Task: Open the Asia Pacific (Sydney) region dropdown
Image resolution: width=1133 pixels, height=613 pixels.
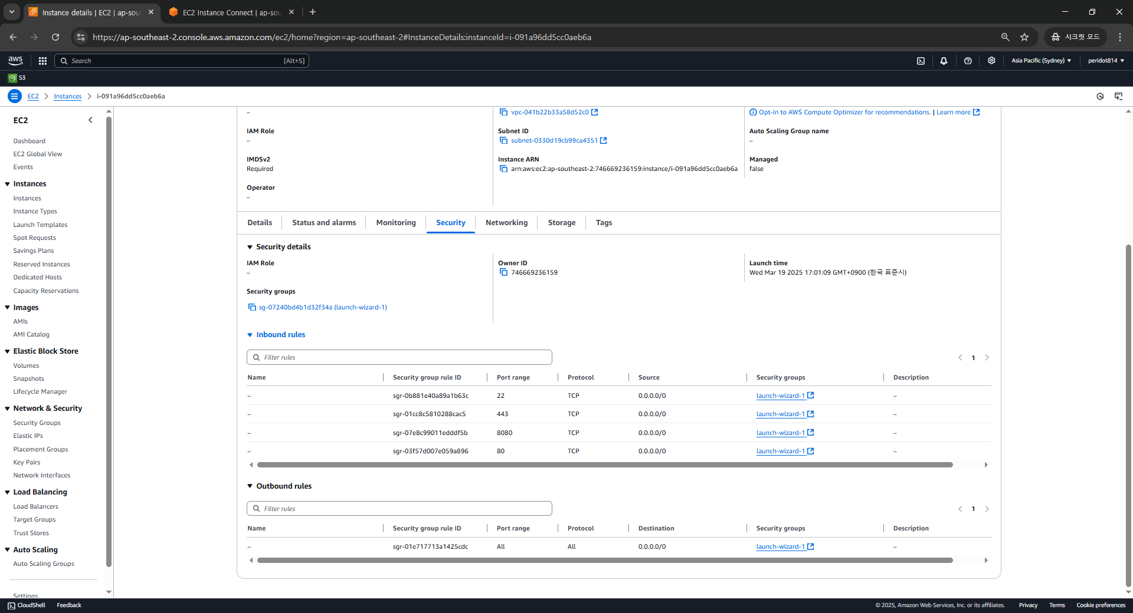Action: point(1041,61)
